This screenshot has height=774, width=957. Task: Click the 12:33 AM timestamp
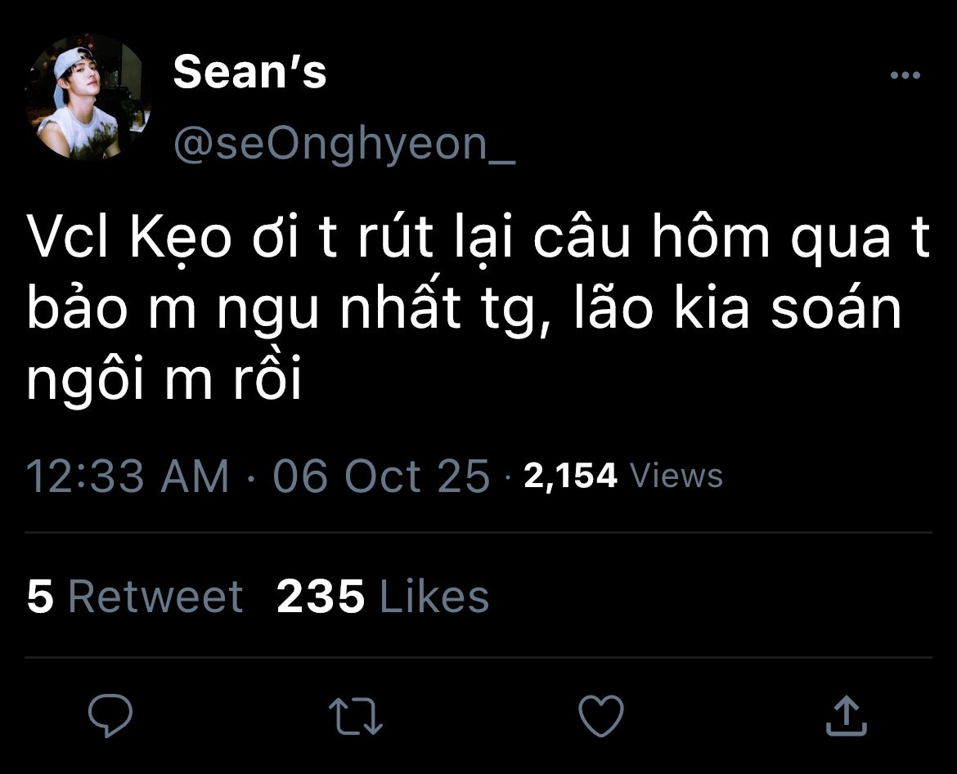(x=128, y=476)
